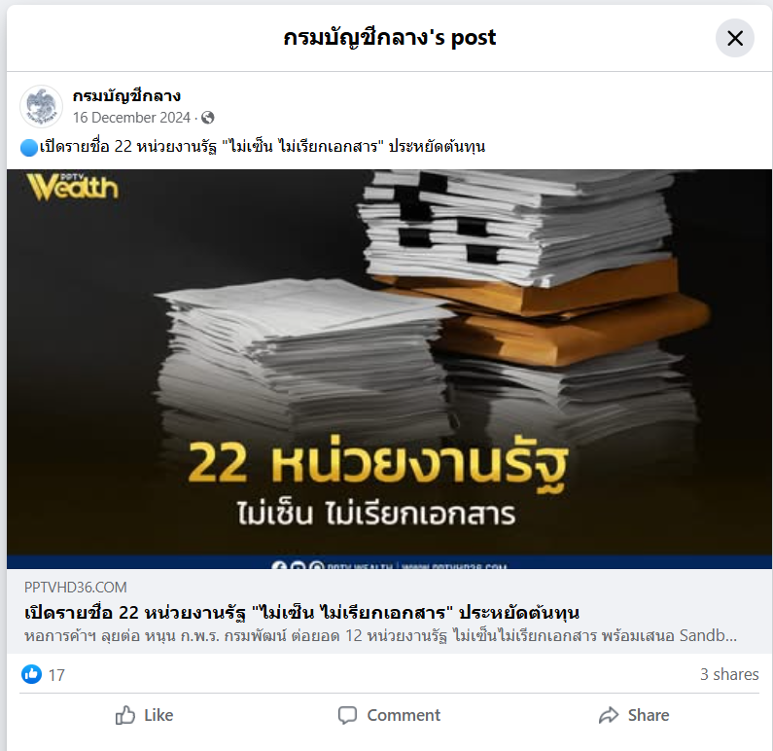Open the article preview image of paper stacks
This screenshot has height=751, width=773.
389,369
